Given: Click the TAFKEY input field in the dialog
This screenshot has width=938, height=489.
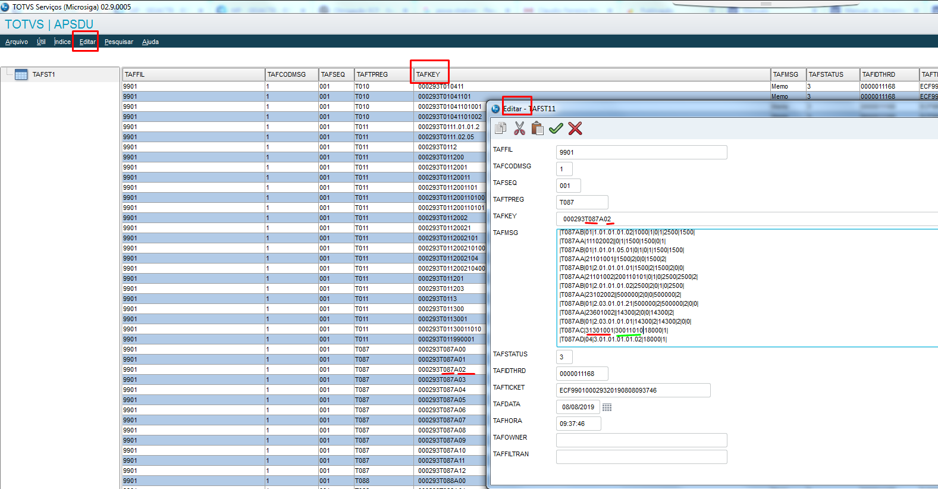Looking at the screenshot, I should pos(746,219).
